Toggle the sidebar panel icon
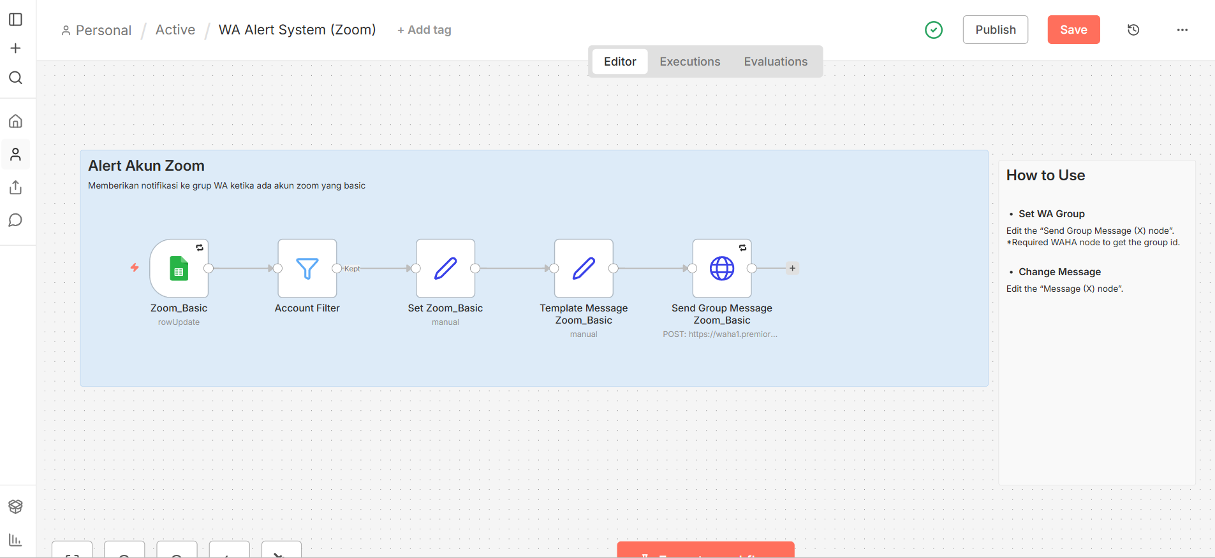Viewport: 1215px width, 558px height. coord(16,20)
